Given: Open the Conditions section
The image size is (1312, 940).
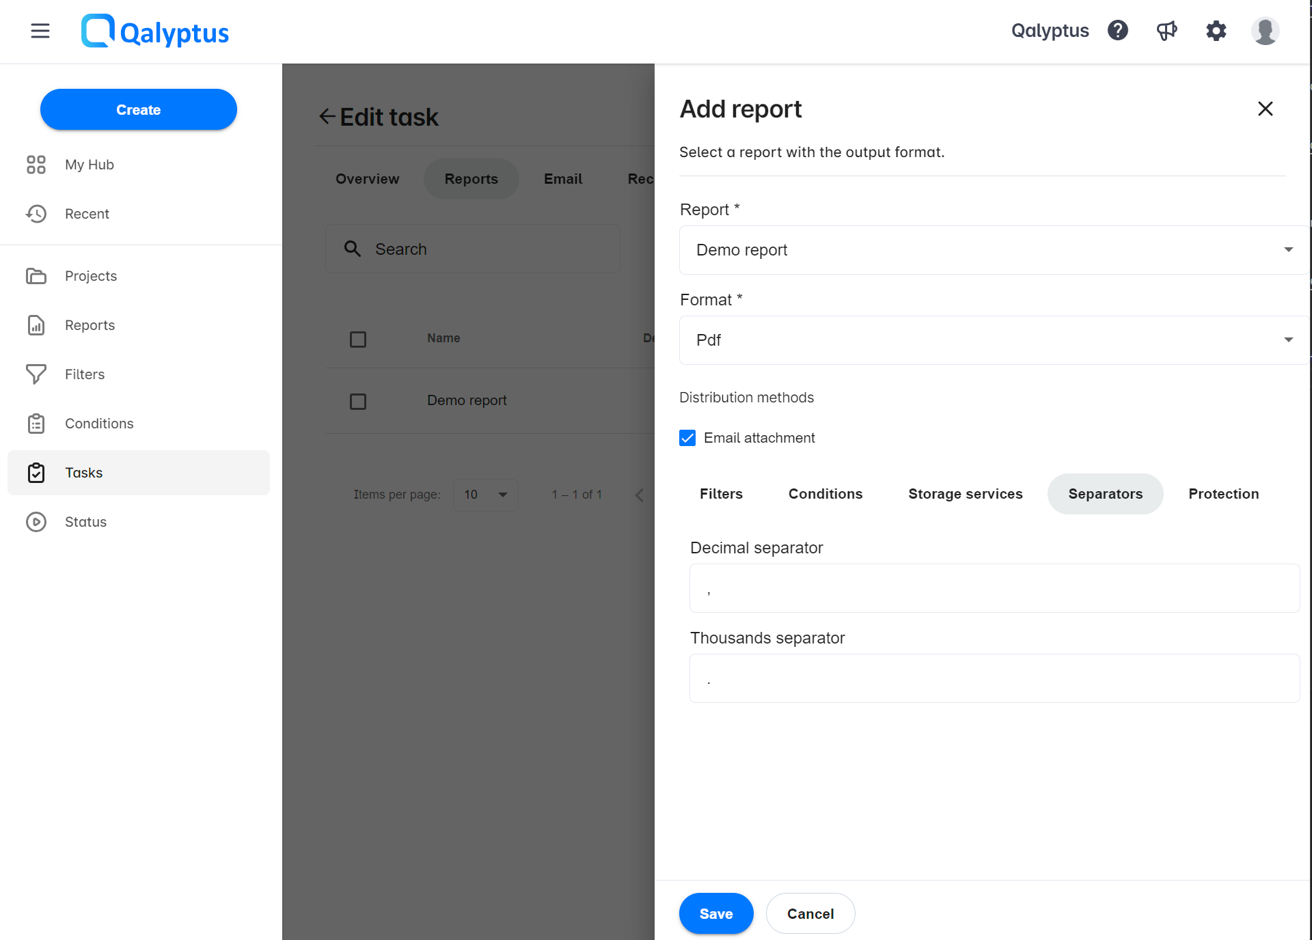Looking at the screenshot, I should coord(98,423).
